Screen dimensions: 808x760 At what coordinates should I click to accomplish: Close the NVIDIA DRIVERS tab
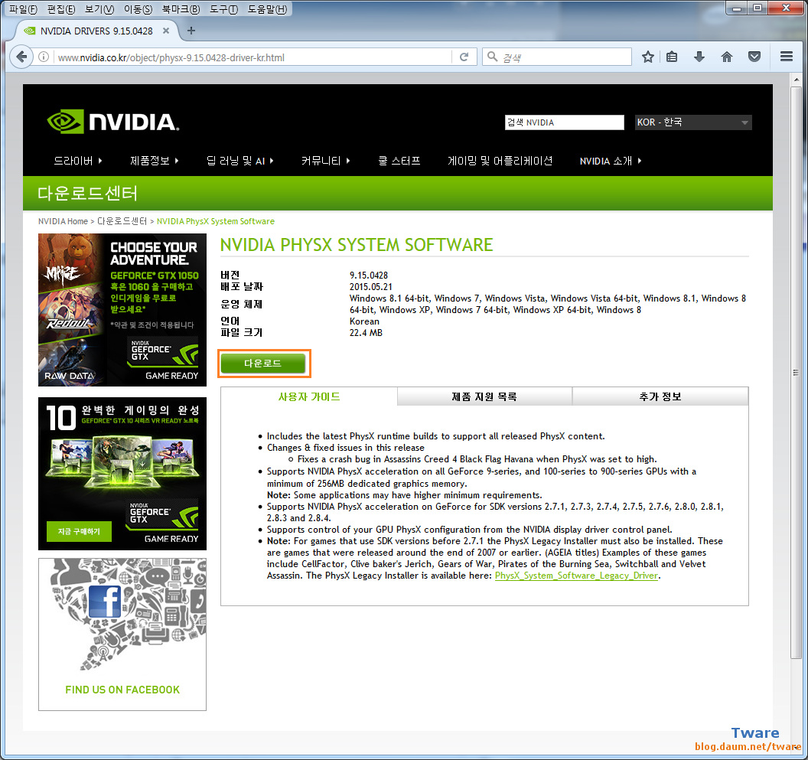[x=166, y=31]
